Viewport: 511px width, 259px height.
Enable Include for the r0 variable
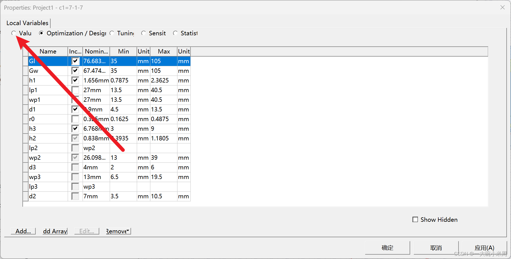[75, 119]
